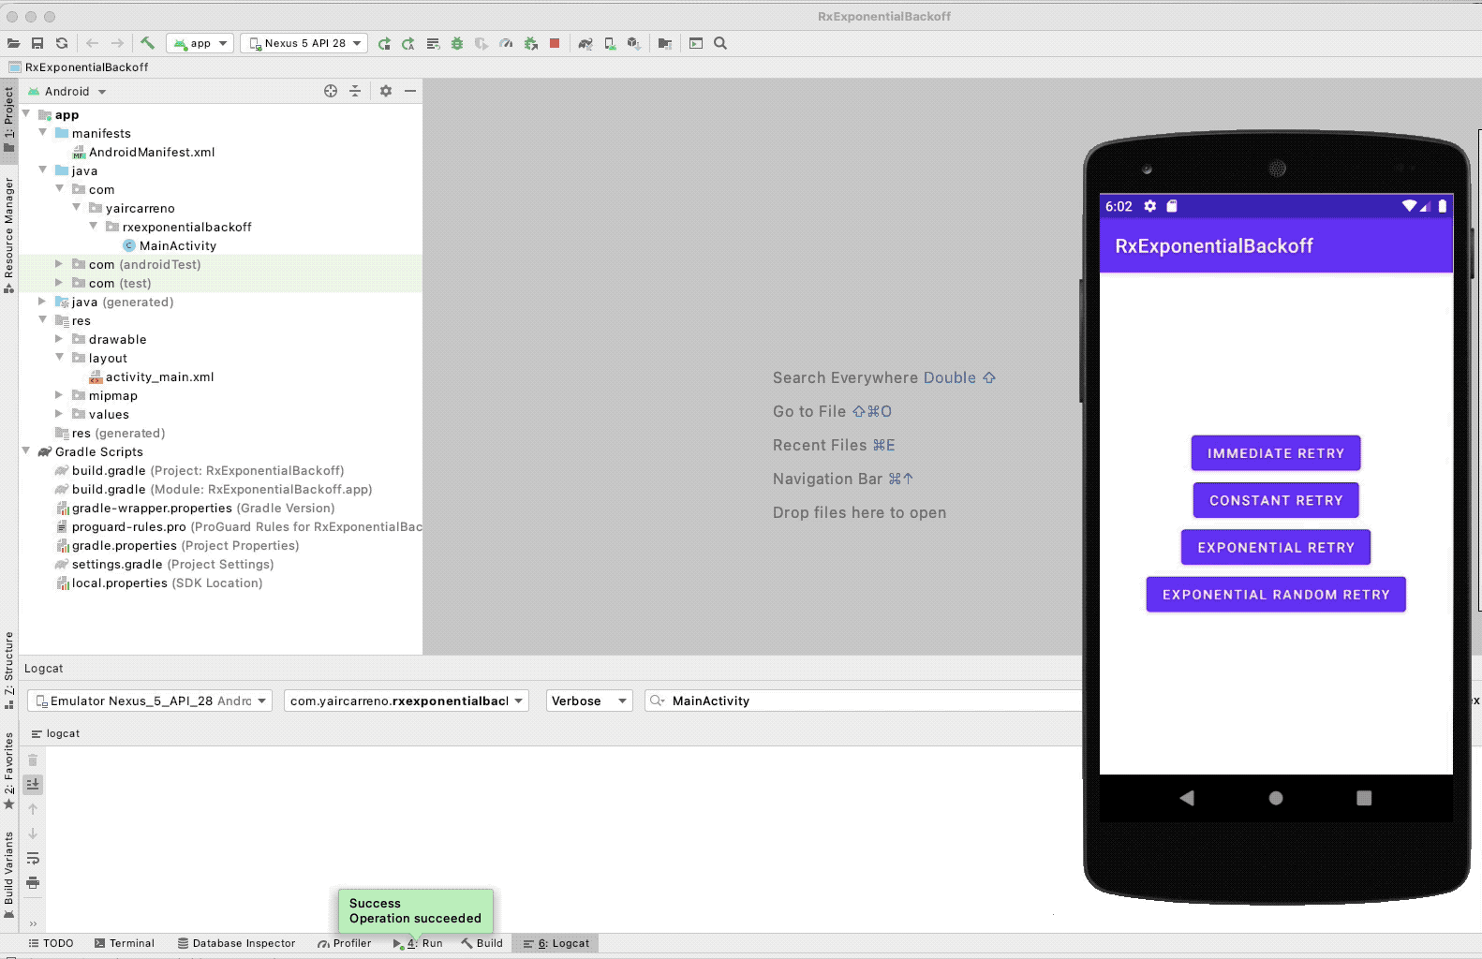The height and width of the screenshot is (959, 1482).
Task: Select build.gradle (Module: RxExponentialBackoff.app)
Action: coord(222,489)
